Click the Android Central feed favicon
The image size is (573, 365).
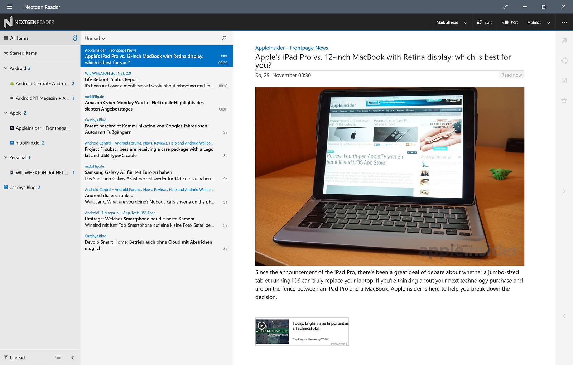(x=12, y=83)
